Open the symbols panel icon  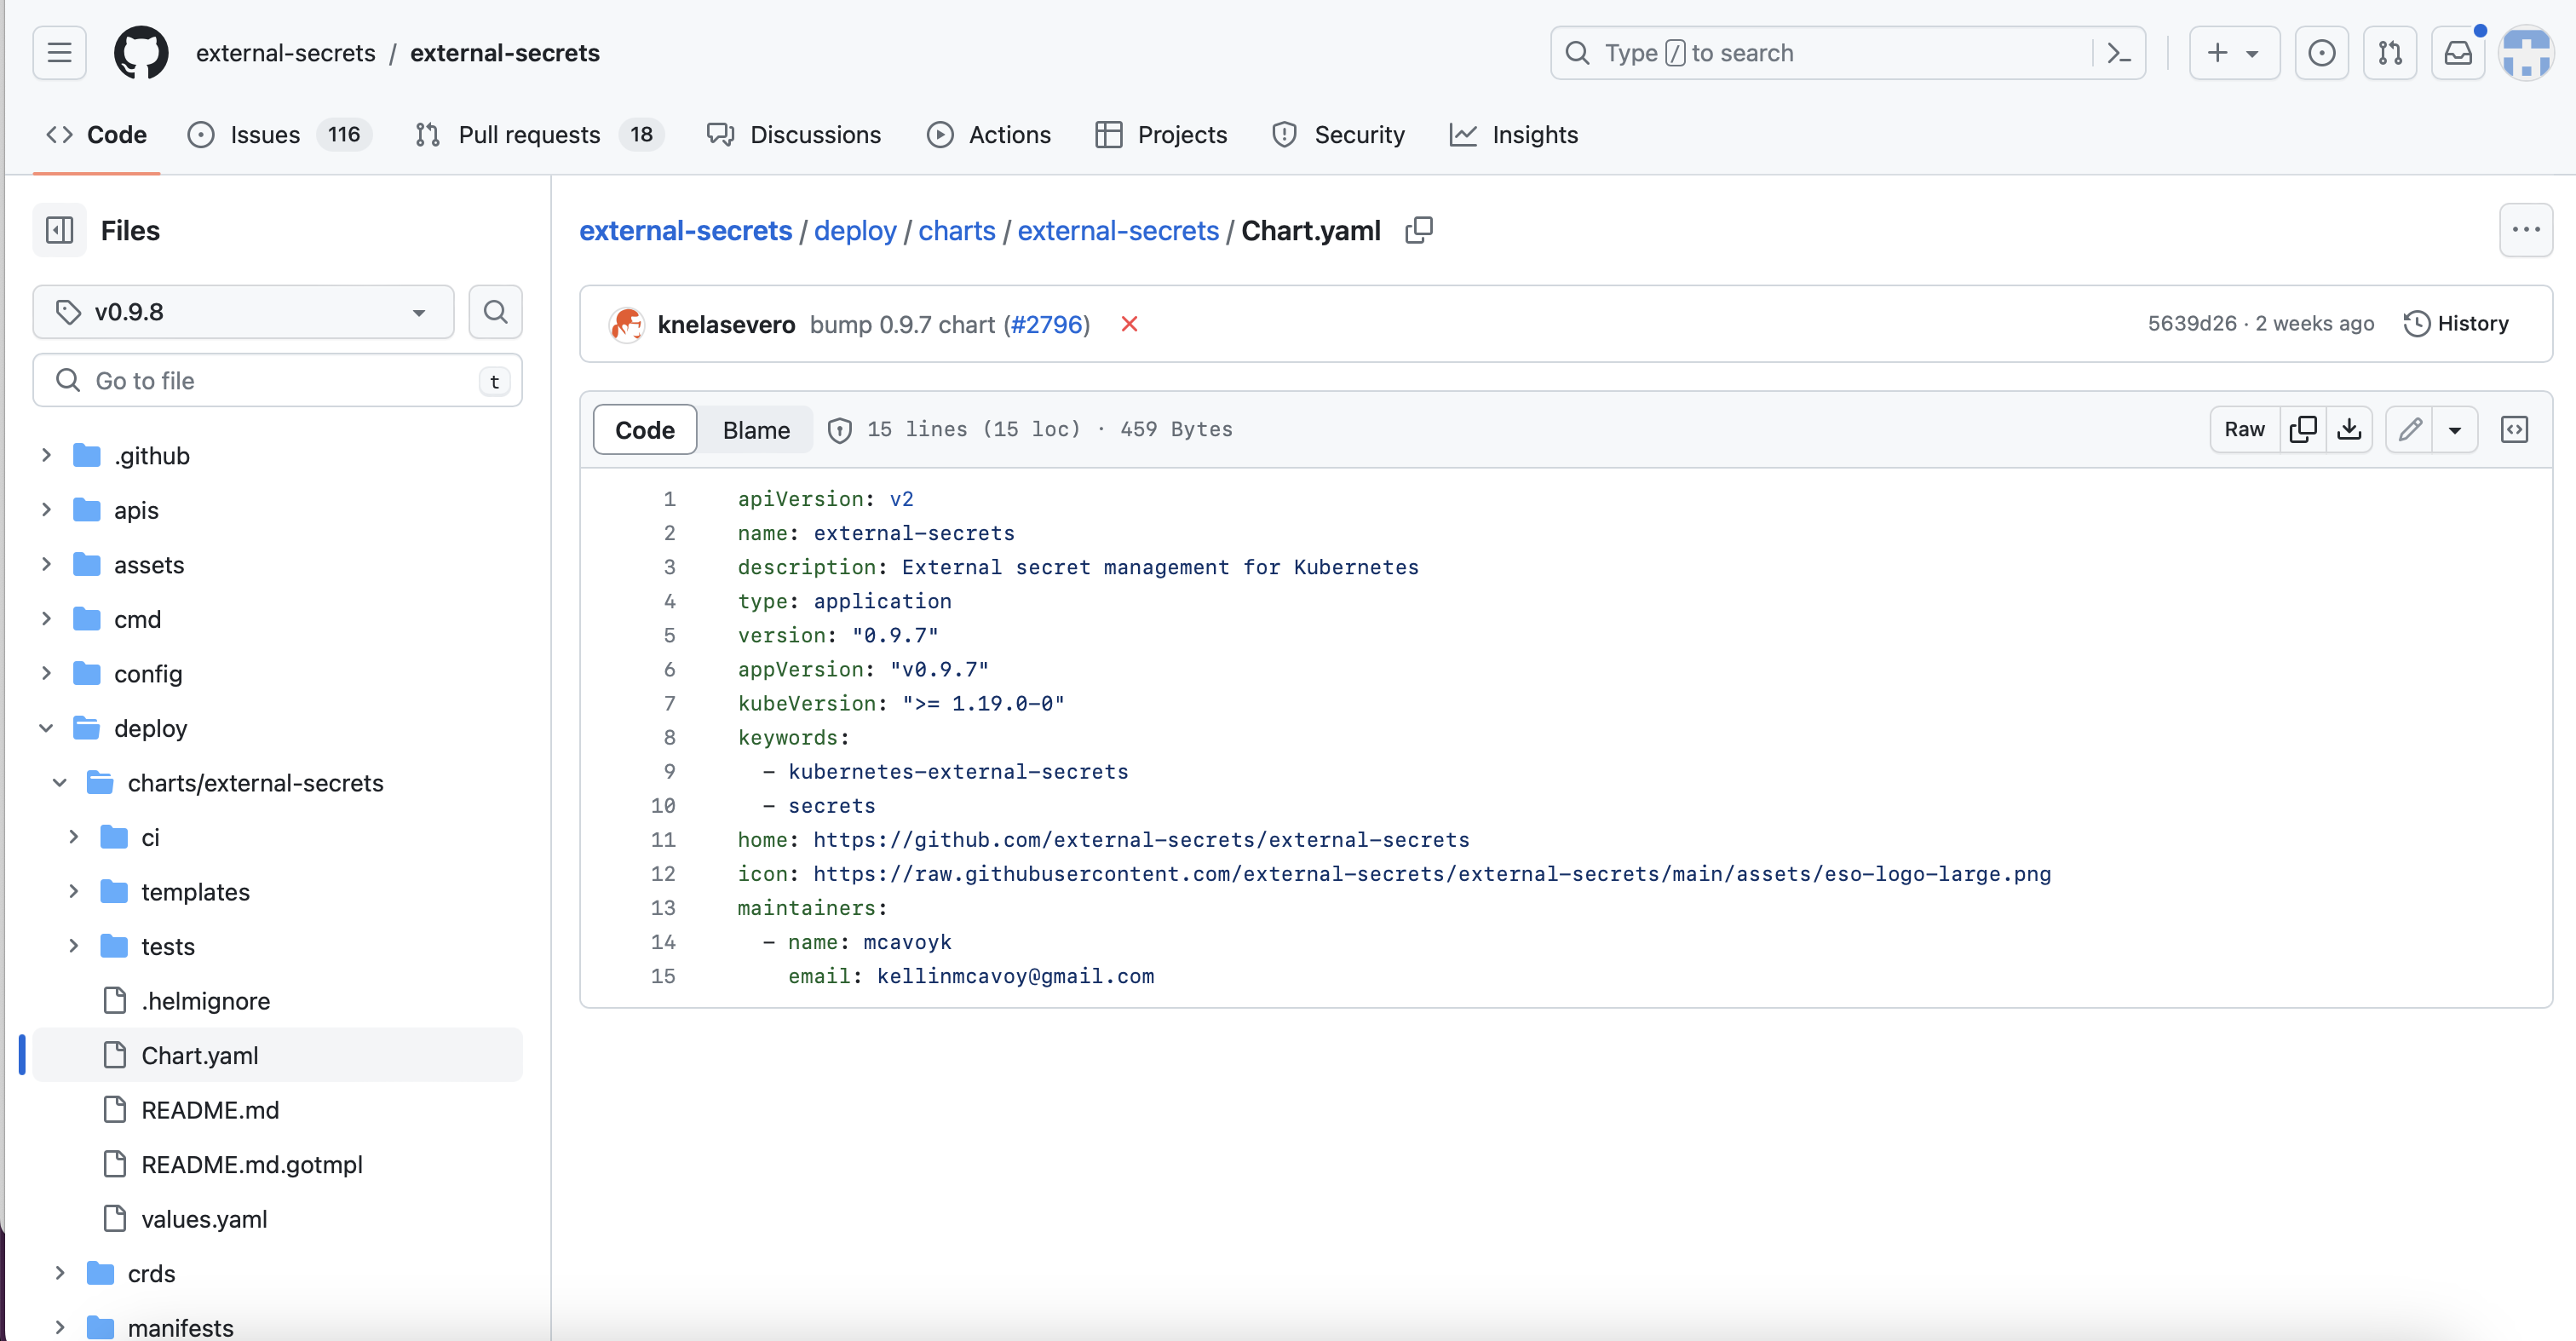(2514, 429)
